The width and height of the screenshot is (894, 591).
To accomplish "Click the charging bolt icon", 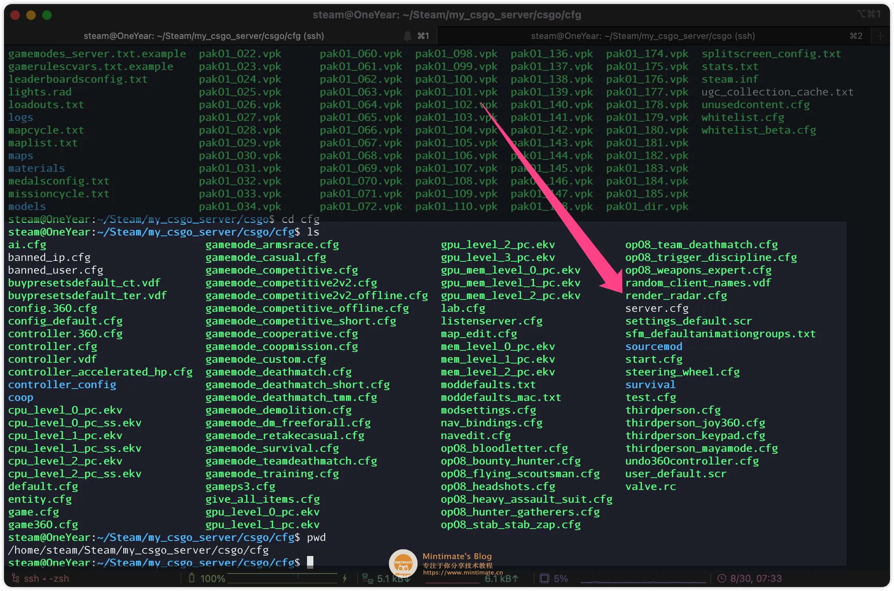I will pyautogui.click(x=345, y=578).
